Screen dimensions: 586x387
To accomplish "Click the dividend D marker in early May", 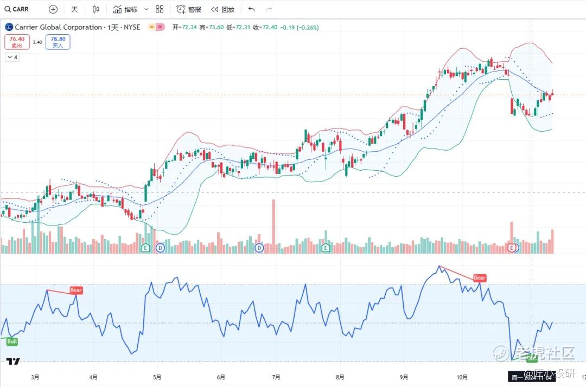I will (160, 248).
